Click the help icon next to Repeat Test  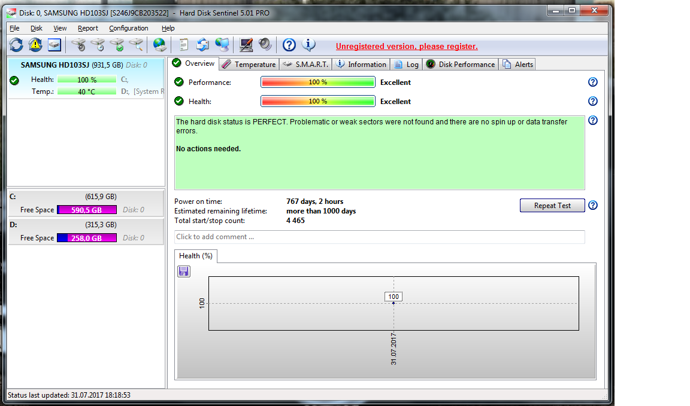(x=593, y=205)
